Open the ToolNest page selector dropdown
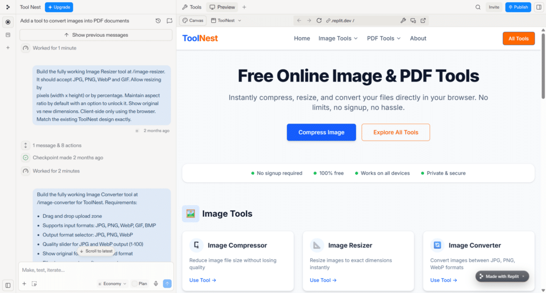This screenshot has width=546, height=293. [226, 21]
